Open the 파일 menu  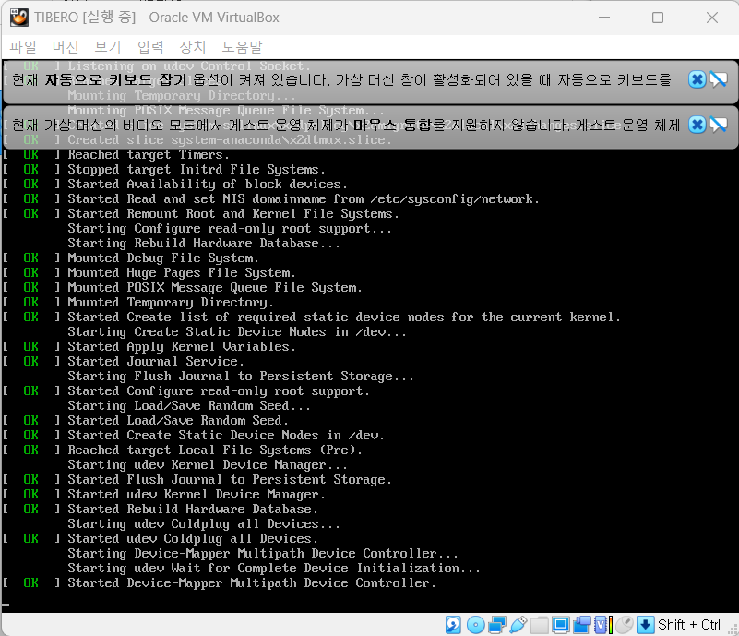point(23,47)
